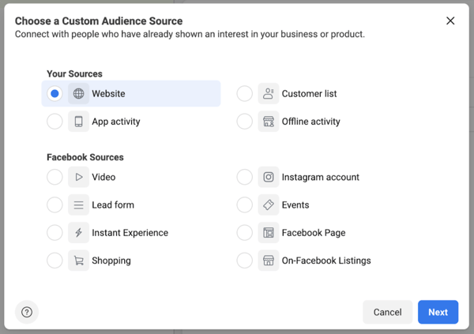
Task: Click the Instagram account label
Action: click(x=321, y=177)
